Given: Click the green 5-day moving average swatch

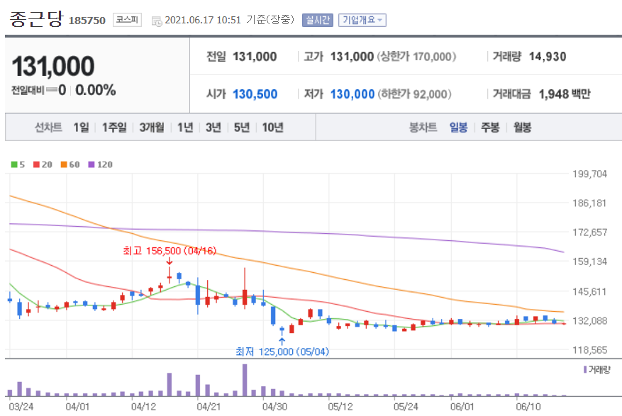Looking at the screenshot, I should pos(14,164).
